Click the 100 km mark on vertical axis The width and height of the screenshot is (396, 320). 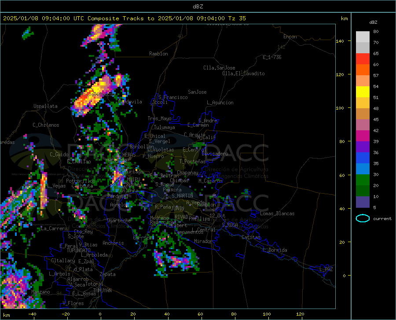pos(340,108)
